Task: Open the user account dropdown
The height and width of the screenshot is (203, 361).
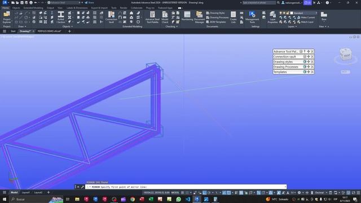Action: (x=292, y=2)
